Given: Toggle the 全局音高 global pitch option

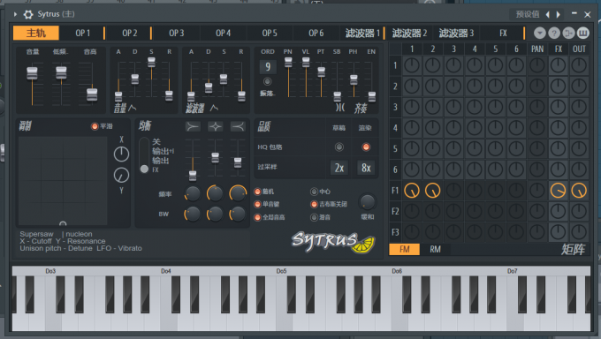Looking at the screenshot, I should pos(257,217).
